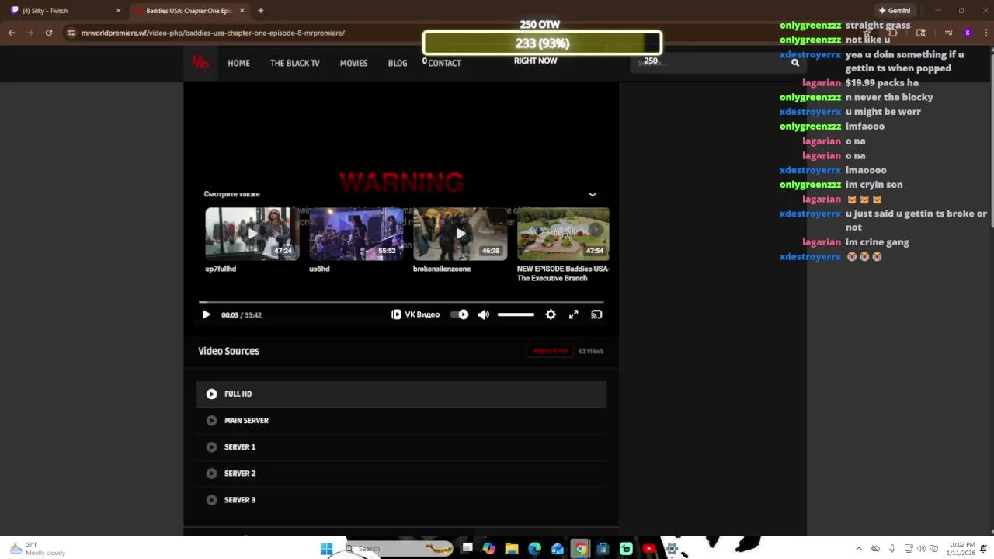The image size is (994, 559).
Task: Adjust the video volume slider
Action: (x=516, y=314)
